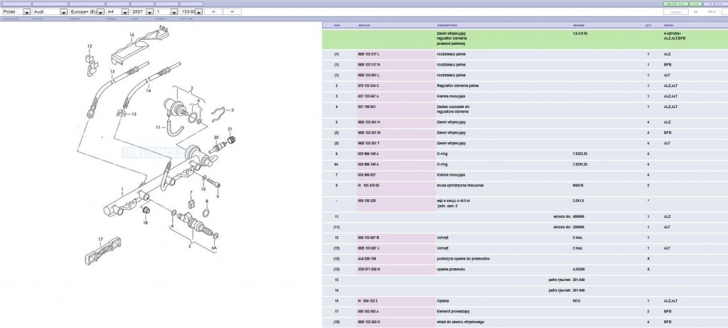
Task: Expand the A4 model dropdown
Action: point(125,11)
